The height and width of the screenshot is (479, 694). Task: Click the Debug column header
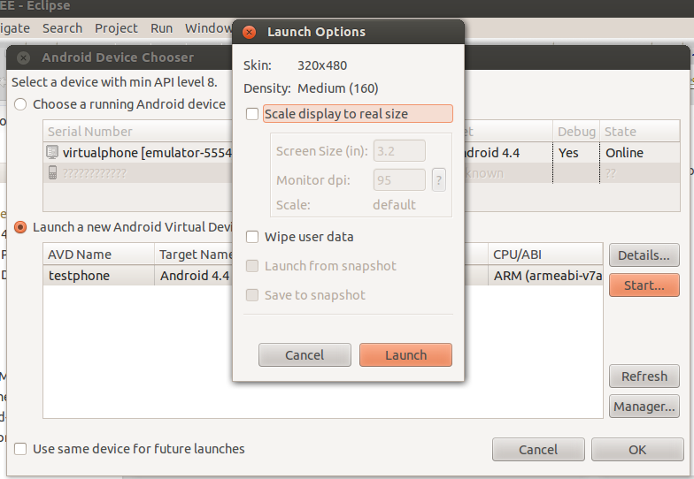click(x=576, y=131)
